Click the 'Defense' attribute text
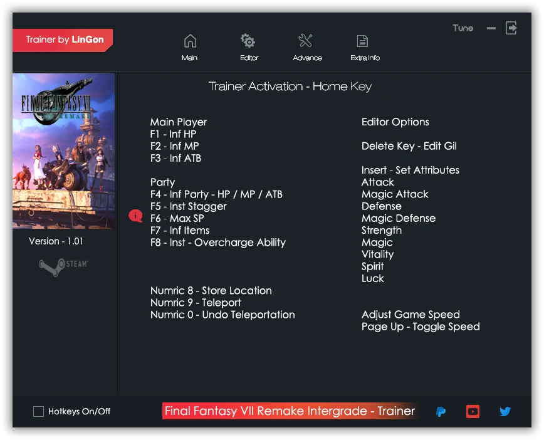Screen dimensions: 544x440 382,206
